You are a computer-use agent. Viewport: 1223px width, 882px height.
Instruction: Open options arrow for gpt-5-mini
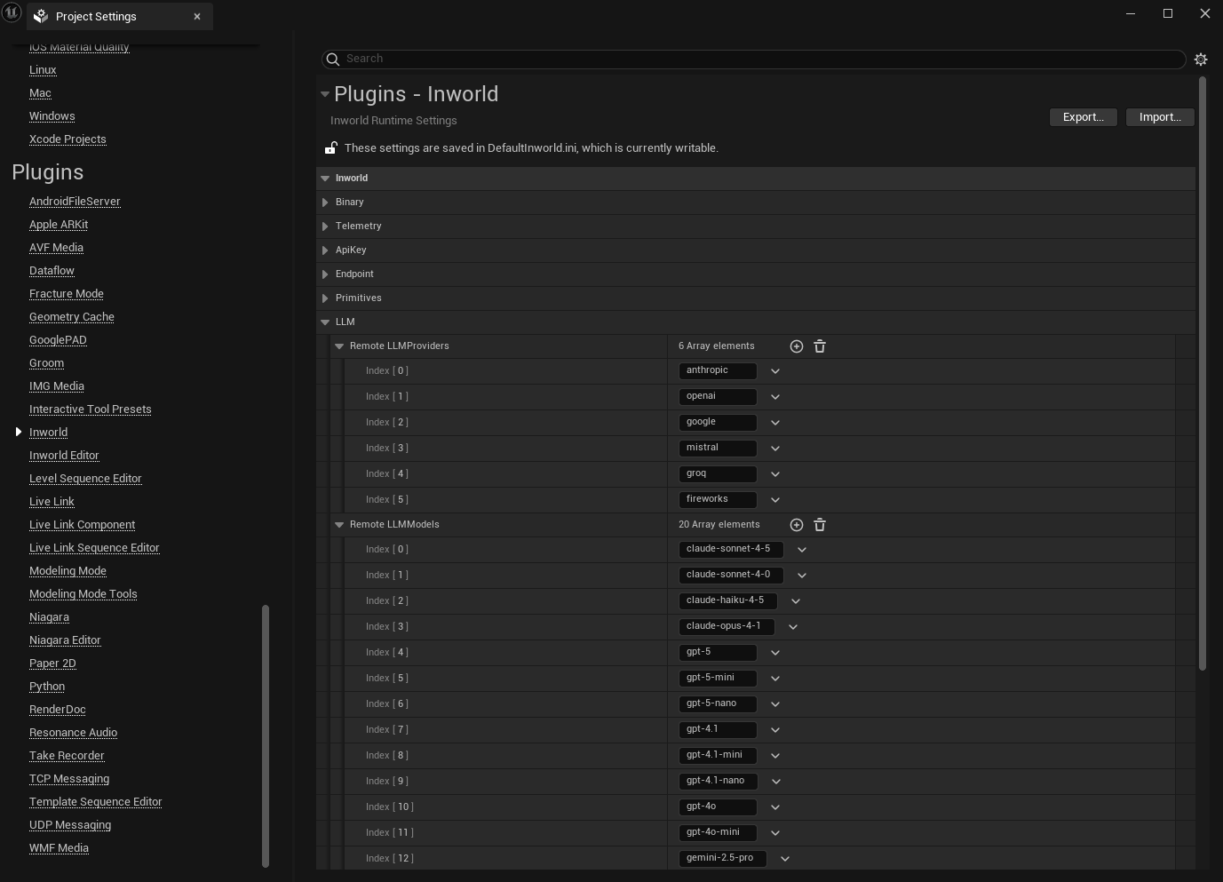tap(775, 679)
